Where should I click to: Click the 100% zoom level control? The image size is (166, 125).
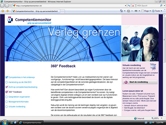tap(155, 118)
